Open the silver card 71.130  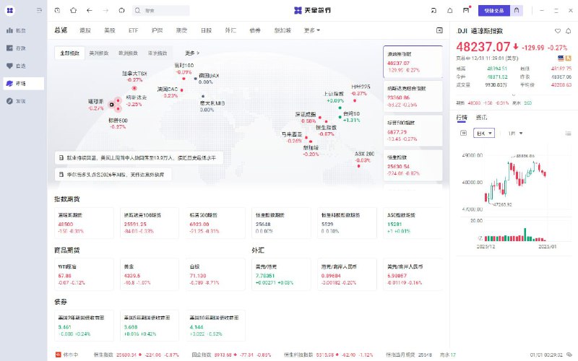pyautogui.click(x=215, y=274)
